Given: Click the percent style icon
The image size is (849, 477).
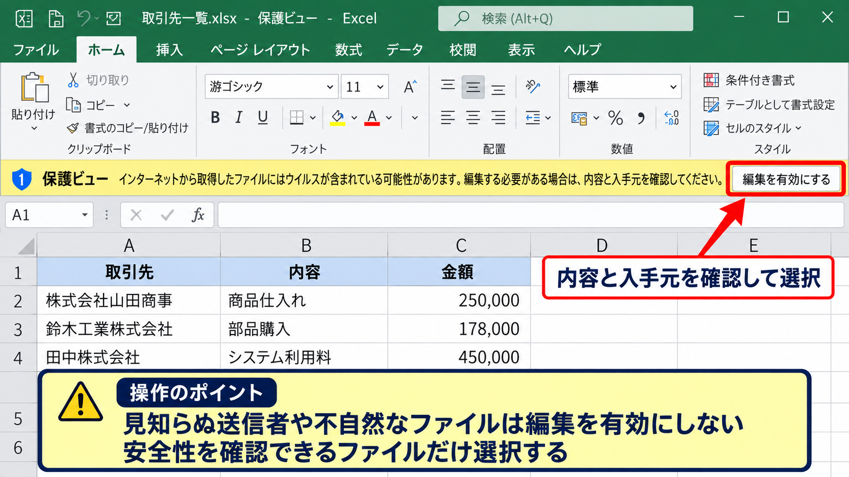Looking at the screenshot, I should 615,118.
